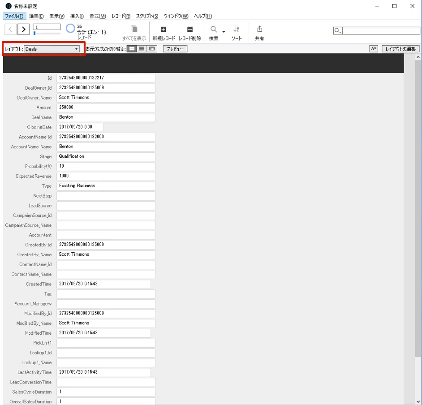The width and height of the screenshot is (422, 405).
Task: Switch to list view icon
Action: 141,48
